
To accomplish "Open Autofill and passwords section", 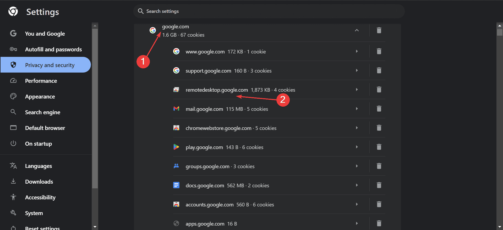I will (53, 49).
